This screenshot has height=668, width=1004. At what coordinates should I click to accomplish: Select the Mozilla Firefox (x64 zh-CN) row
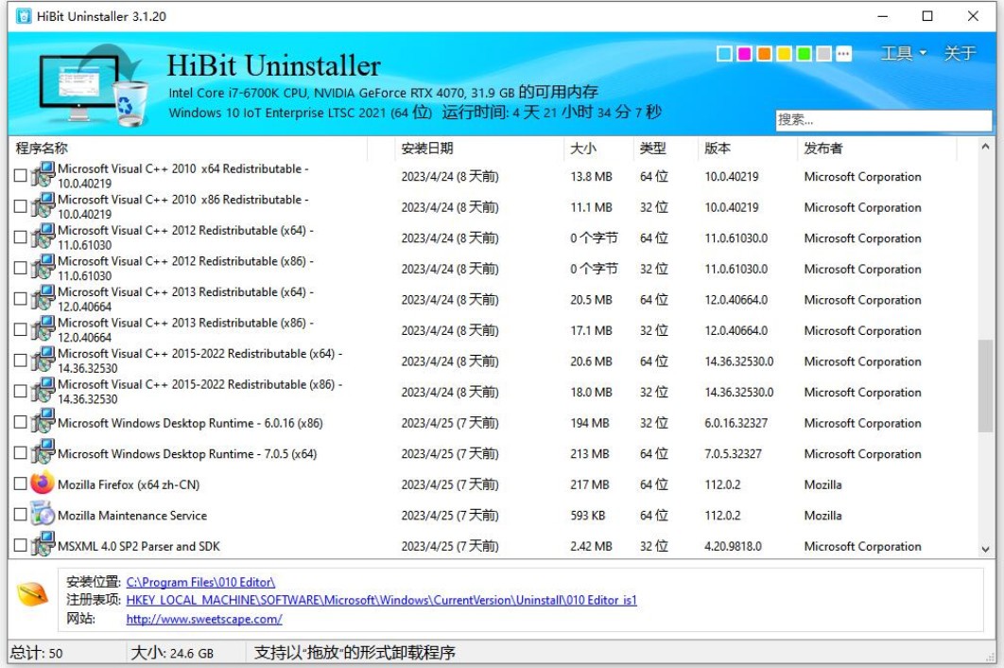tap(493, 484)
